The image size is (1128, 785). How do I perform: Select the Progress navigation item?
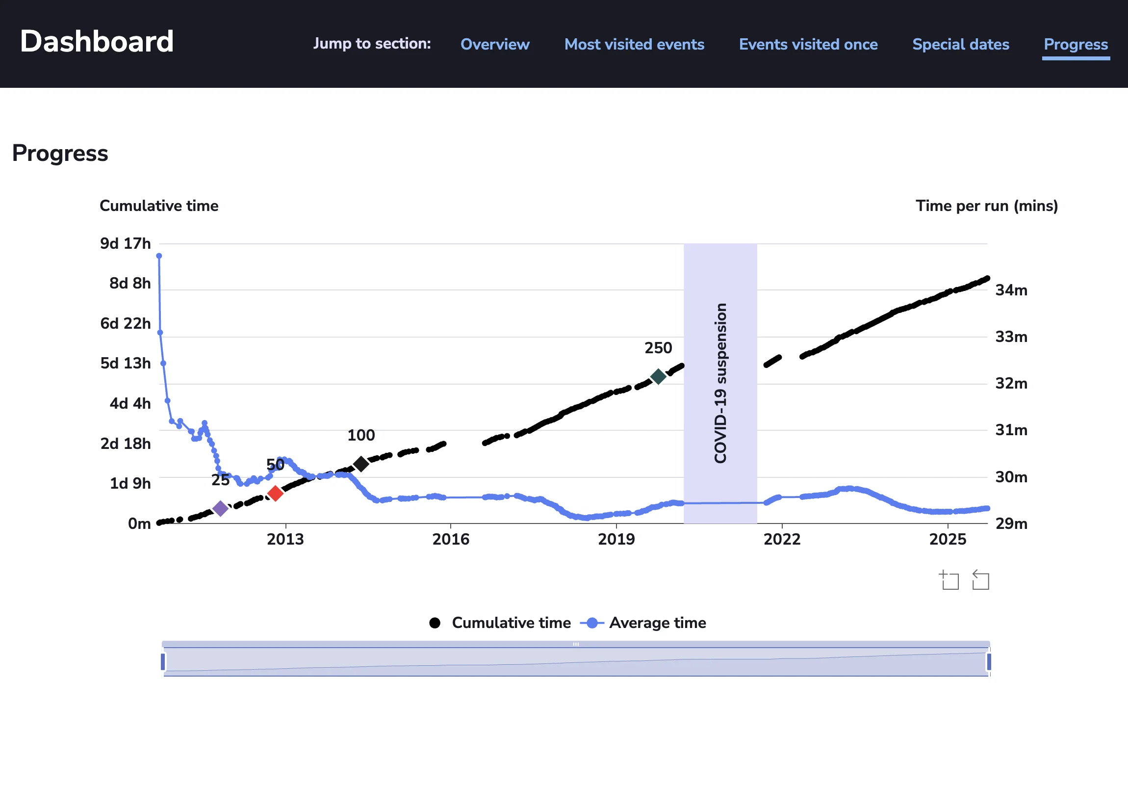click(x=1076, y=44)
